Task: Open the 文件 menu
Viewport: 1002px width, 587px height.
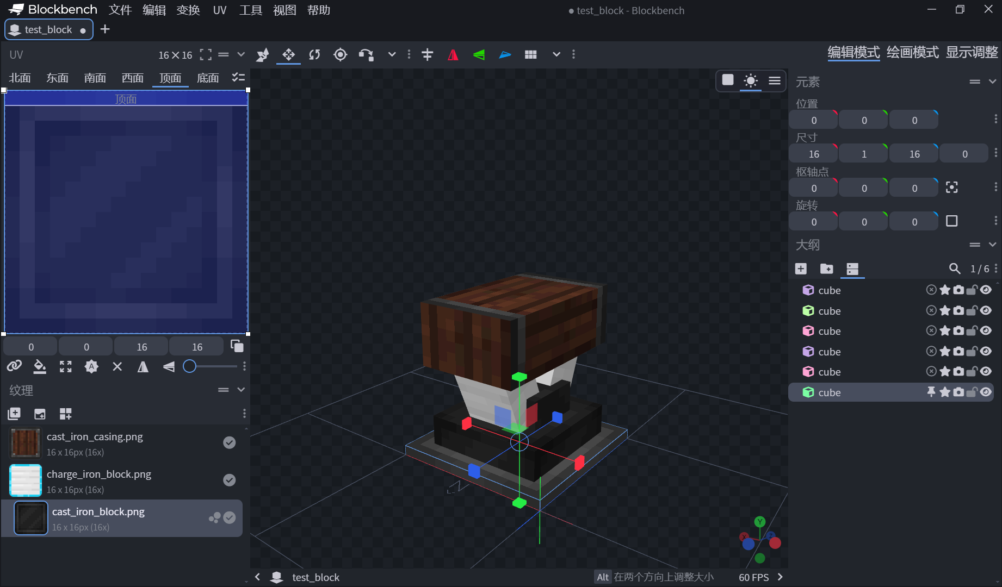Action: point(120,10)
